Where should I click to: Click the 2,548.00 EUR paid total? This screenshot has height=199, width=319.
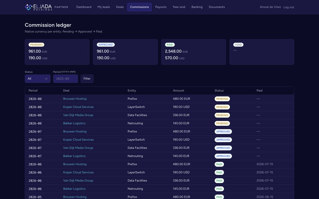pyautogui.click(x=176, y=51)
